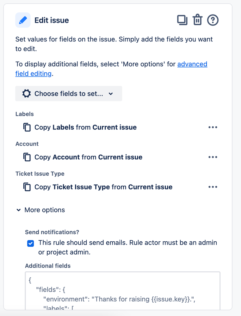
Task: Open the Choose fields to set dropdown
Action: pos(69,94)
